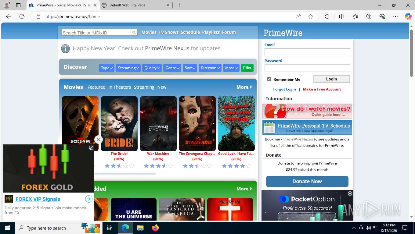This screenshot has width=415, height=234.
Task: Open Schedule in top navigation
Action: click(x=190, y=32)
